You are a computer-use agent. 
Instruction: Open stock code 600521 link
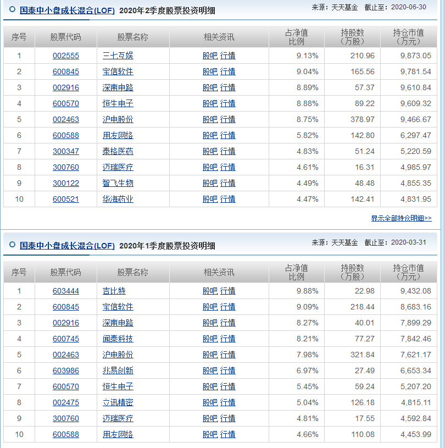coord(66,199)
